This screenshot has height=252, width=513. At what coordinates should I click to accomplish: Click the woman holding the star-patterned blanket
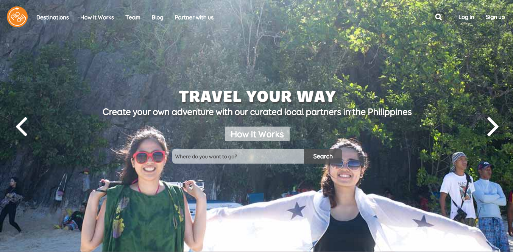coord(345,196)
